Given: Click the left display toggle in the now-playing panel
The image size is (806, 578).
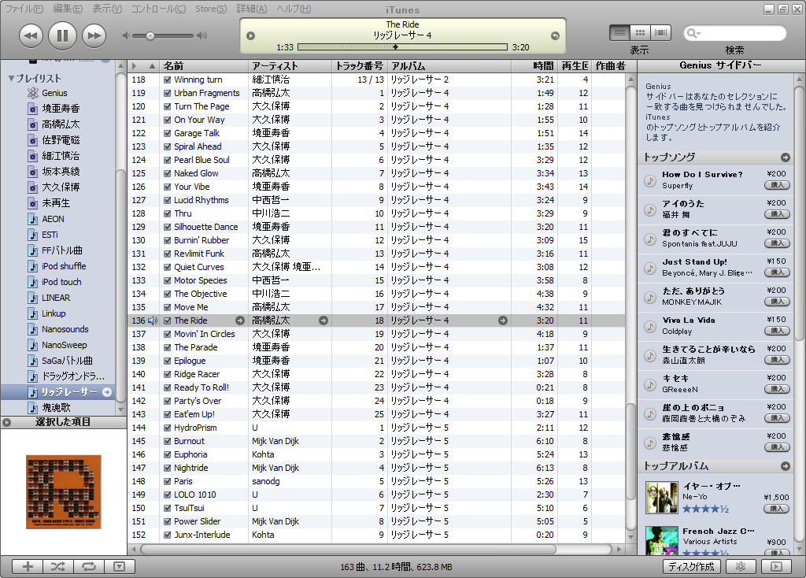Looking at the screenshot, I should coord(251,36).
